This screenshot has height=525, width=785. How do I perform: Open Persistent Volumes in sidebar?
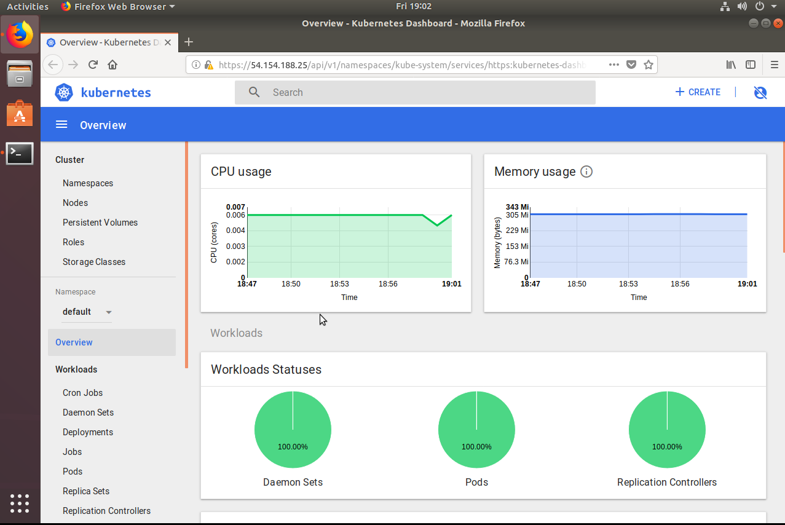coord(100,223)
